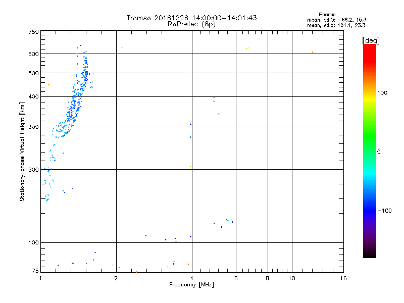
Task: Click the plot title 'Tromsø 20161226 14:00:00-14:01:43'
Action: point(191,18)
